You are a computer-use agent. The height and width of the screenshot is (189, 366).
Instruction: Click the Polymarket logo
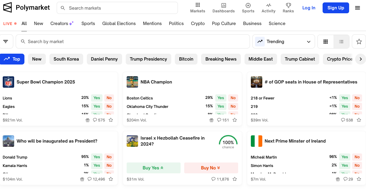coord(27,8)
